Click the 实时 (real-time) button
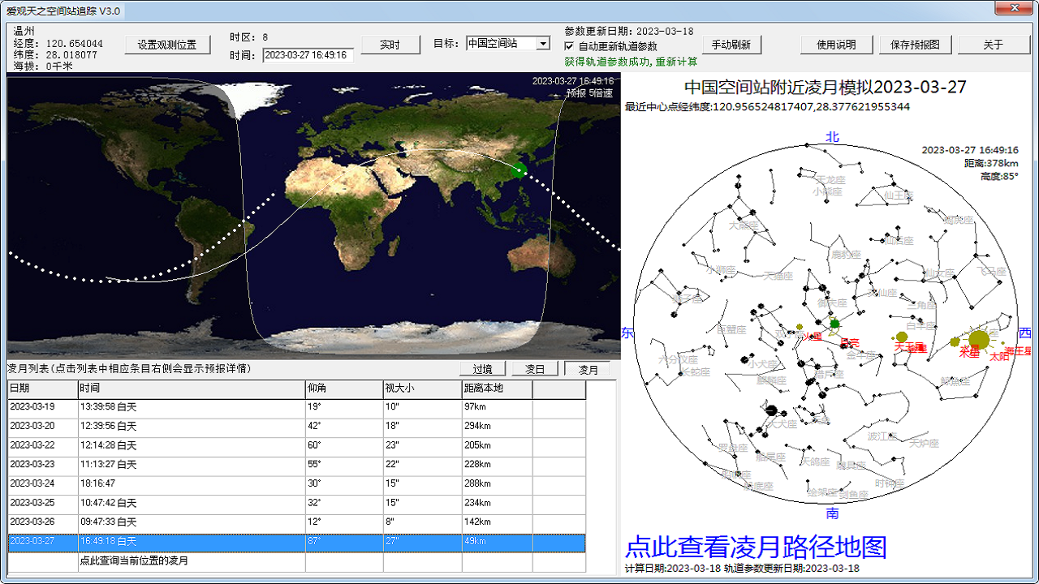 pyautogui.click(x=390, y=45)
